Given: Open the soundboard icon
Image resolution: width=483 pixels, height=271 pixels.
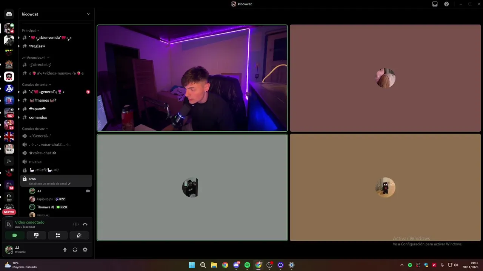Looking at the screenshot, I should coord(79,235).
